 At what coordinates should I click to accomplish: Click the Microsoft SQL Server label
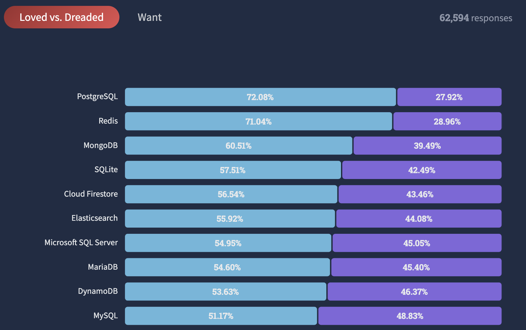(x=81, y=243)
